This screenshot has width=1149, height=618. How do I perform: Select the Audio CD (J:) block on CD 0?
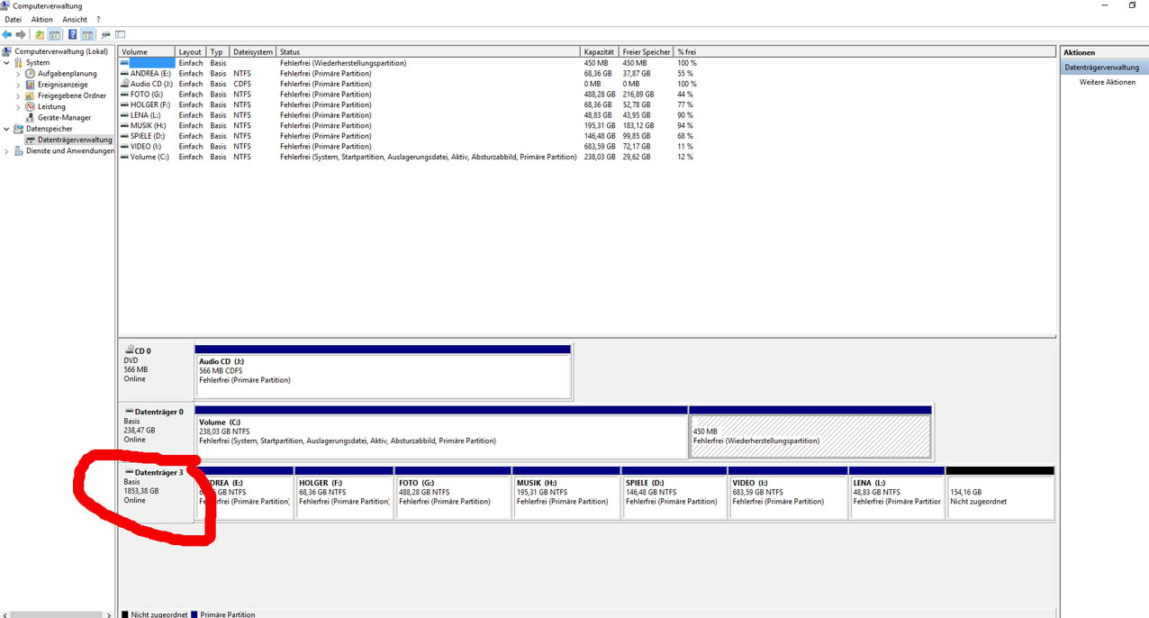pyautogui.click(x=383, y=371)
